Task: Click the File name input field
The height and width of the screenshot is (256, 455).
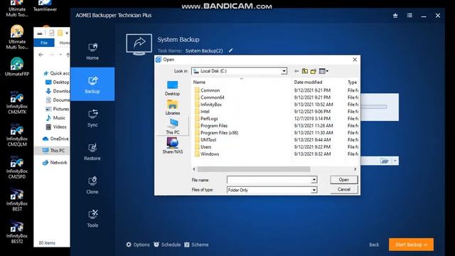Action: point(269,180)
